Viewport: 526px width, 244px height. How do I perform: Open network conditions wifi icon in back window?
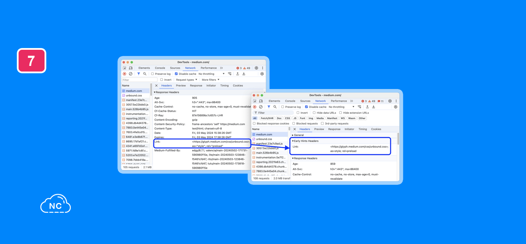click(230, 74)
